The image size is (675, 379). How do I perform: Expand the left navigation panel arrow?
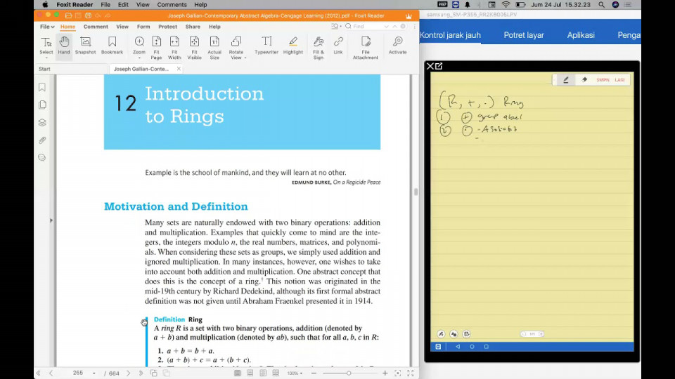coord(51,220)
